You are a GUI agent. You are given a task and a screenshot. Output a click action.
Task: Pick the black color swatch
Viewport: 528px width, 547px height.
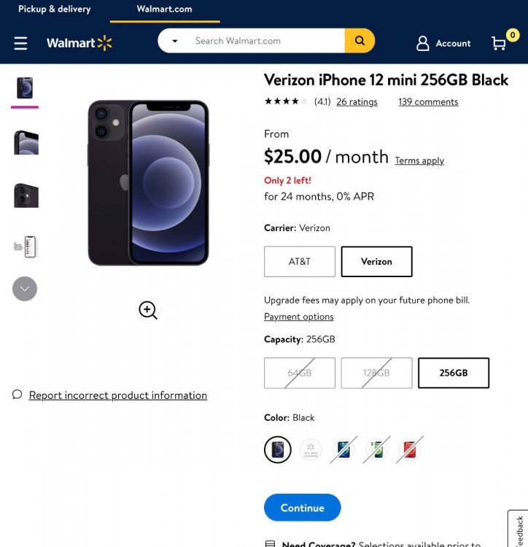(278, 450)
